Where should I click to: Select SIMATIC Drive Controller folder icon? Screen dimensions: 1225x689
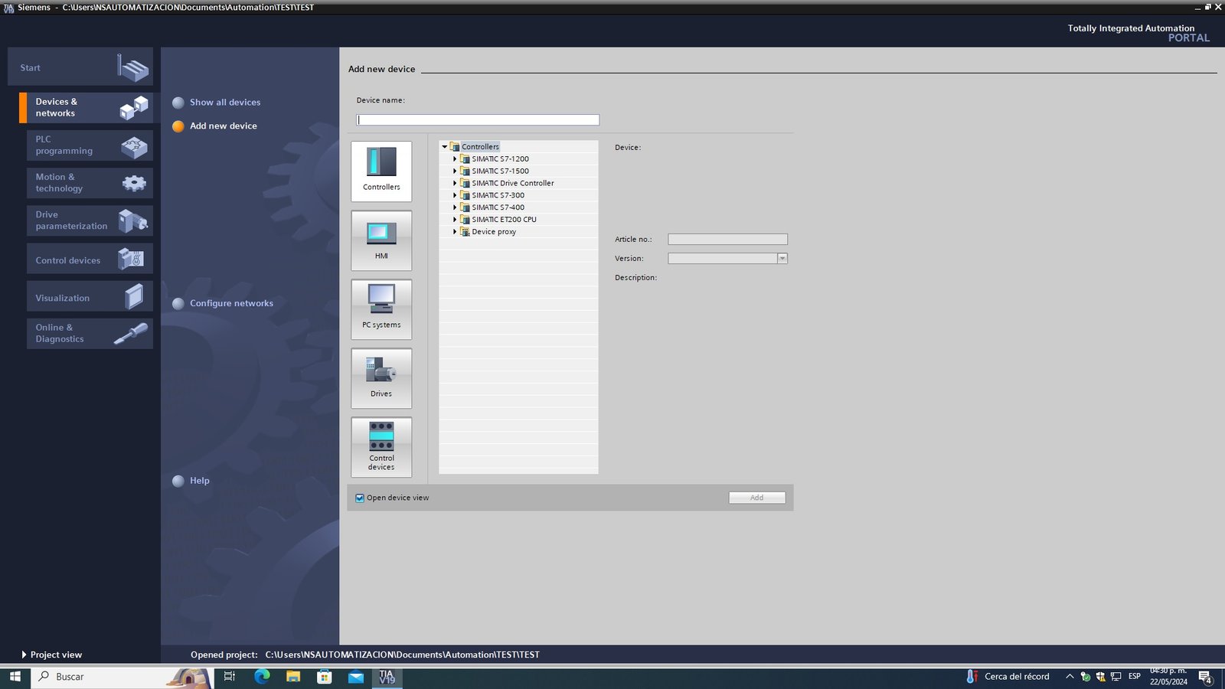(465, 183)
